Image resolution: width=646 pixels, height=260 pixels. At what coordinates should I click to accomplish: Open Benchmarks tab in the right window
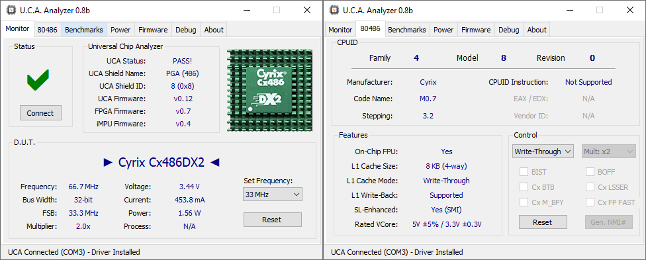407,30
